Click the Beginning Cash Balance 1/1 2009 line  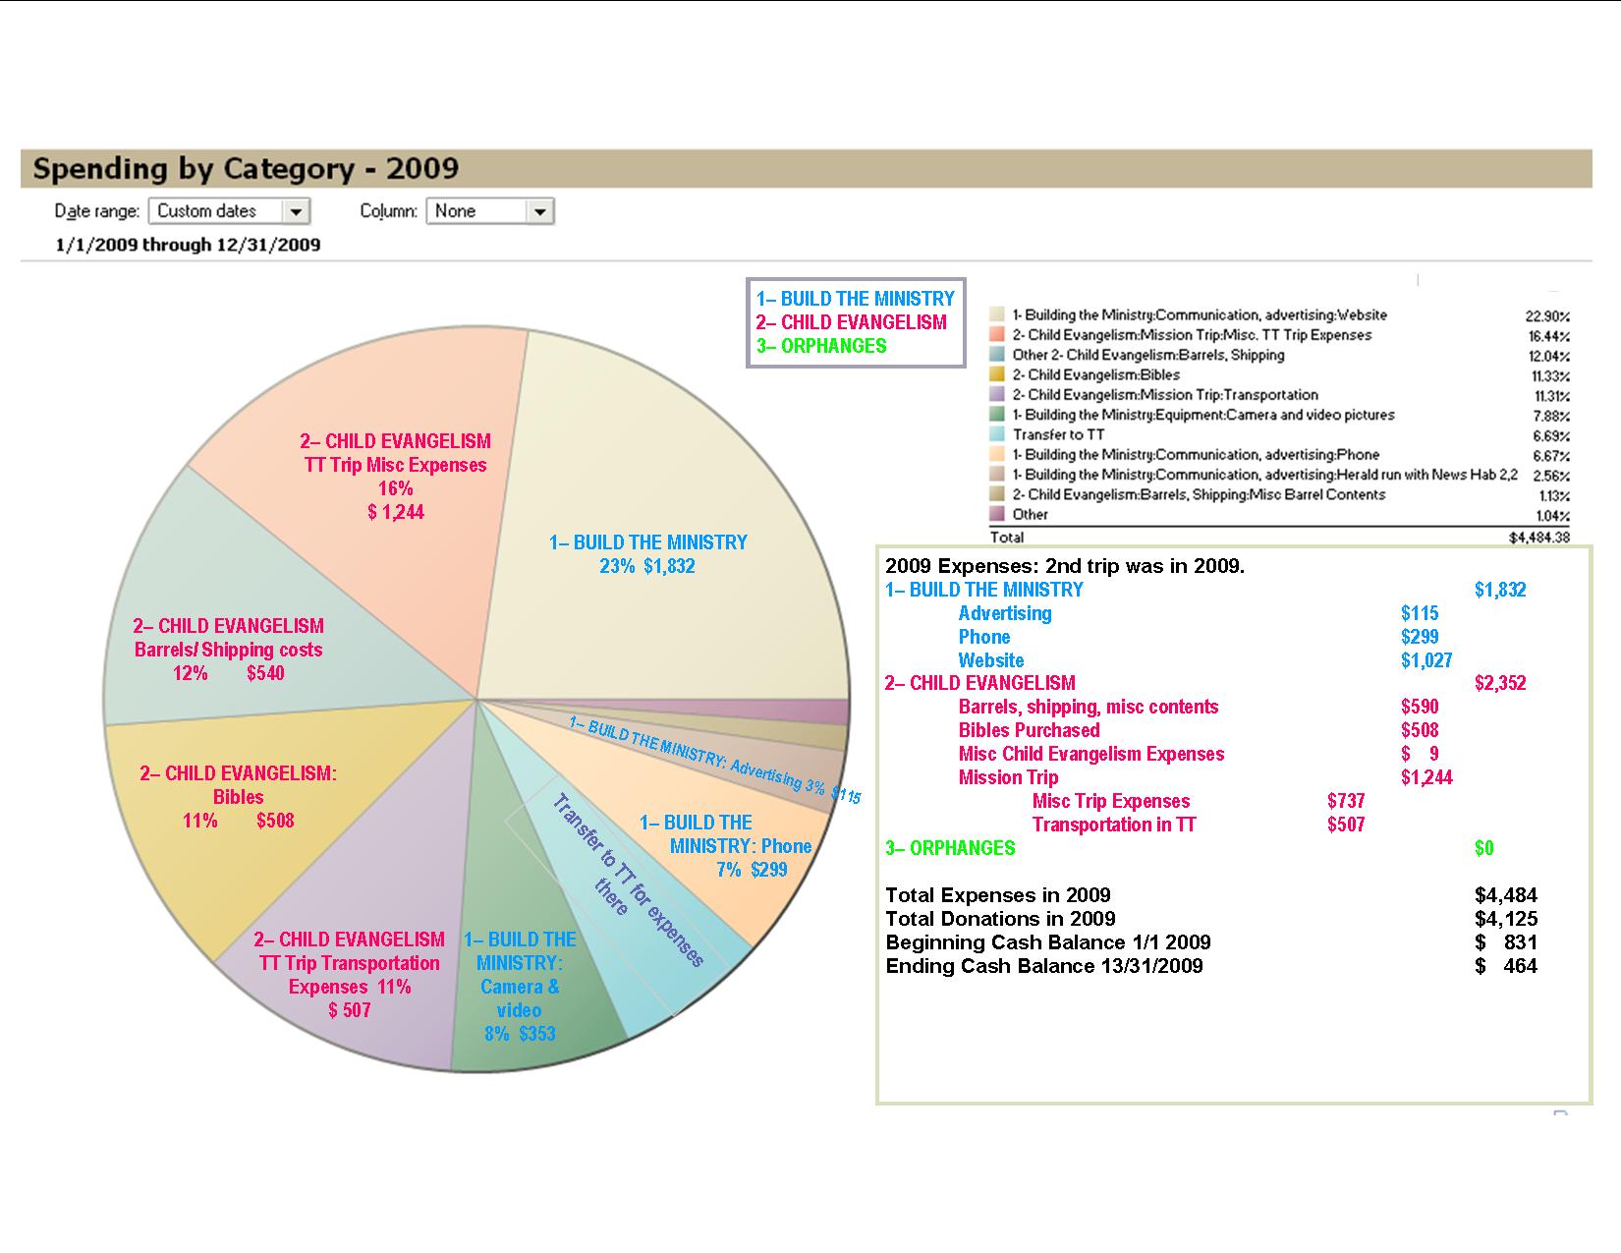(x=1211, y=942)
